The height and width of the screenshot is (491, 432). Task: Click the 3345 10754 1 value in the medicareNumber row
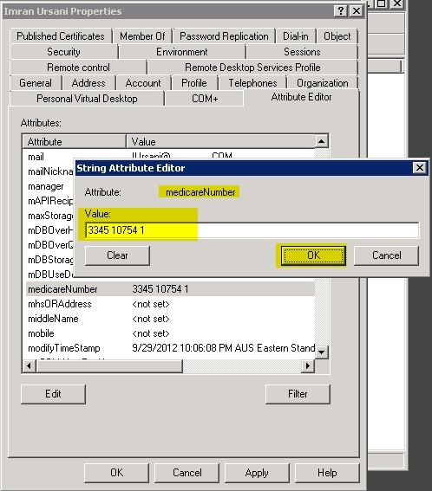tap(160, 289)
